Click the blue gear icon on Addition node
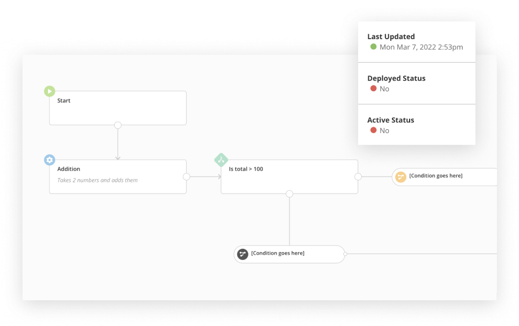 click(x=49, y=160)
